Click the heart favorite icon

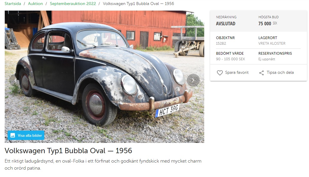click(x=220, y=73)
